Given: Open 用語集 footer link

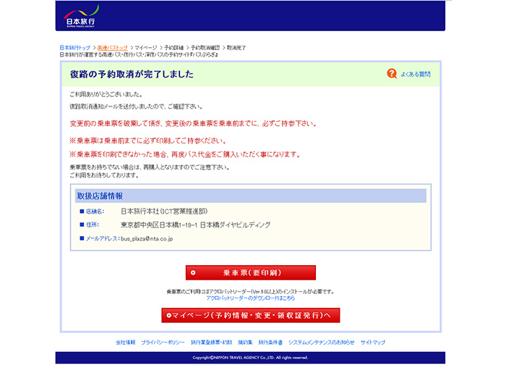Looking at the screenshot, I should point(245,342).
